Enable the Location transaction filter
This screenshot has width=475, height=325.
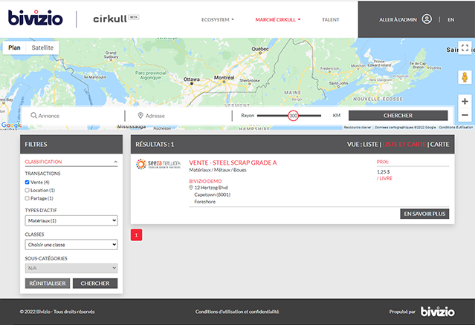(x=28, y=190)
